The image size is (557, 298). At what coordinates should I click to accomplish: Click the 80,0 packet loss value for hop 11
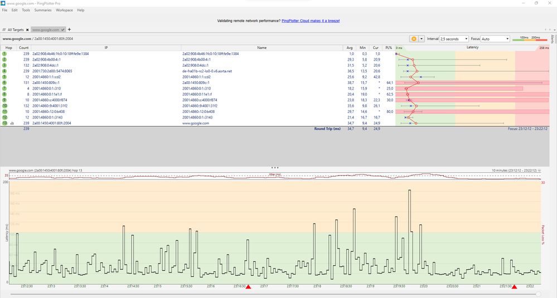[390, 112]
